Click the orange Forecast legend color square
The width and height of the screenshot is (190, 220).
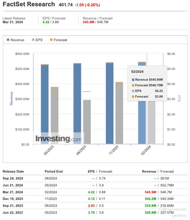(51, 40)
